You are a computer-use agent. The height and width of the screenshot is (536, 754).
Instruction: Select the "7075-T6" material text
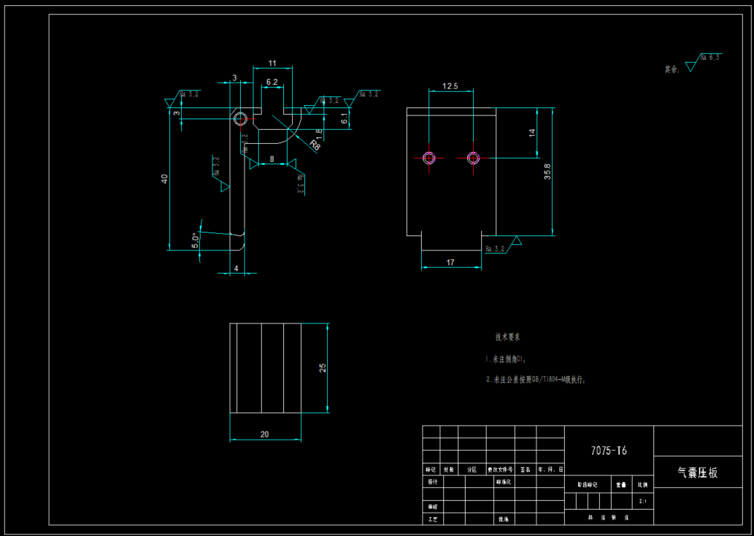click(x=609, y=451)
